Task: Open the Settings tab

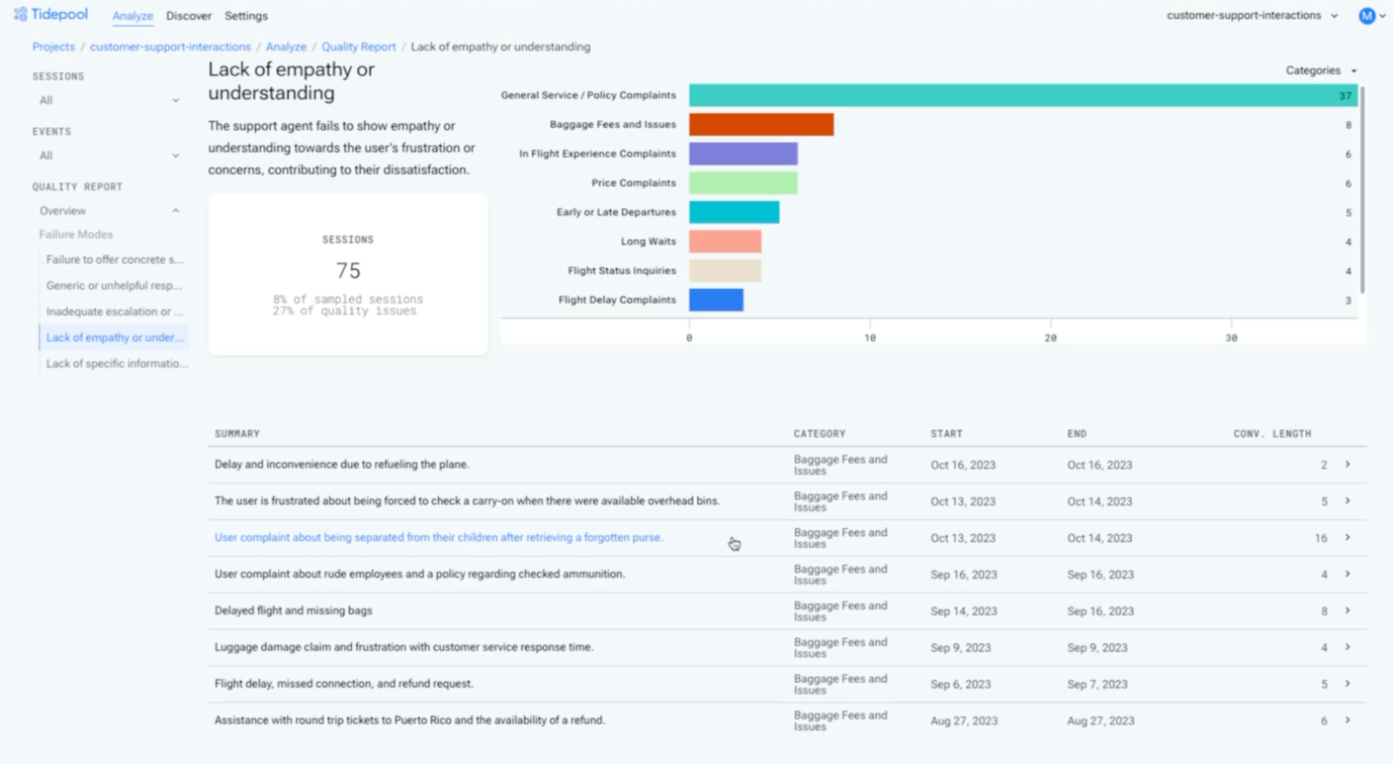Action: click(246, 16)
